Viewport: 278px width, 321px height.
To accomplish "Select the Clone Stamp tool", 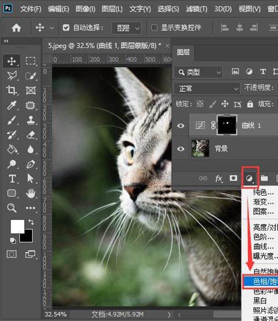I will [x=31, y=120].
